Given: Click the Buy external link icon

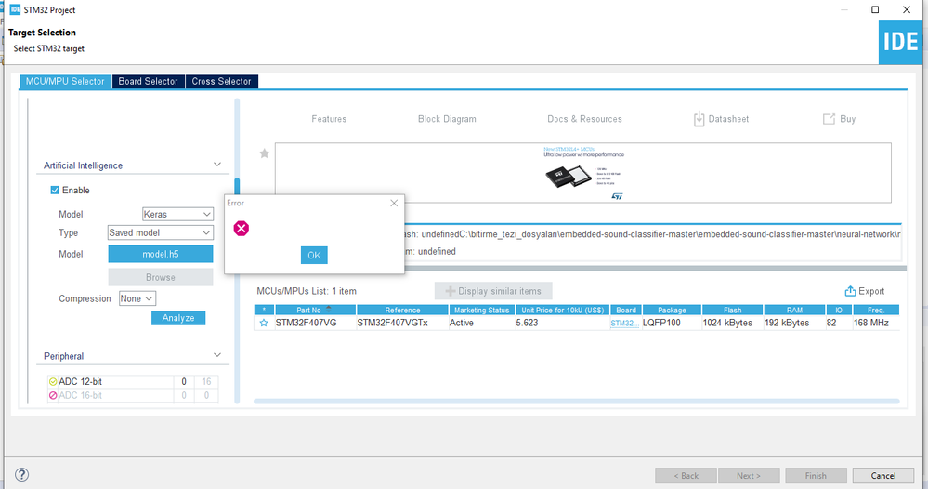Looking at the screenshot, I should click(829, 119).
